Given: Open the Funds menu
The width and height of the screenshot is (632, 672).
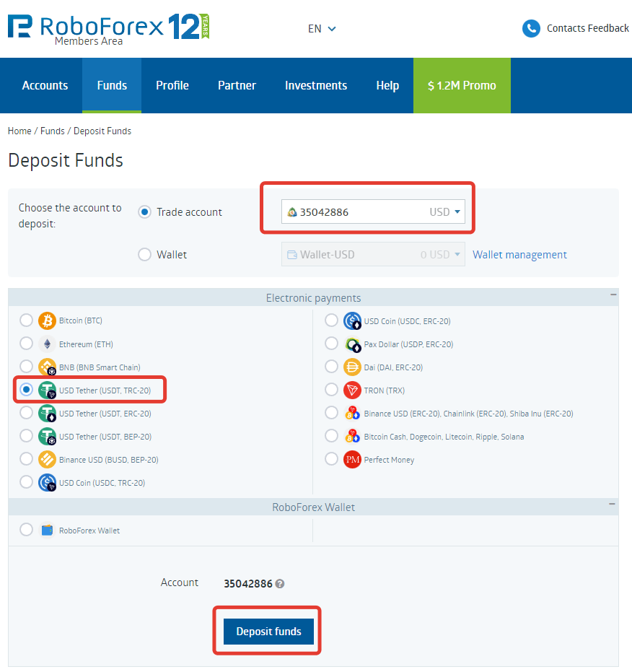Looking at the screenshot, I should click(x=112, y=85).
